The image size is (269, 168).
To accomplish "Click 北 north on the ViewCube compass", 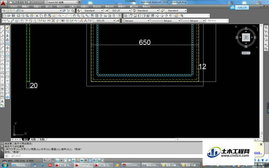I will [x=246, y=28].
